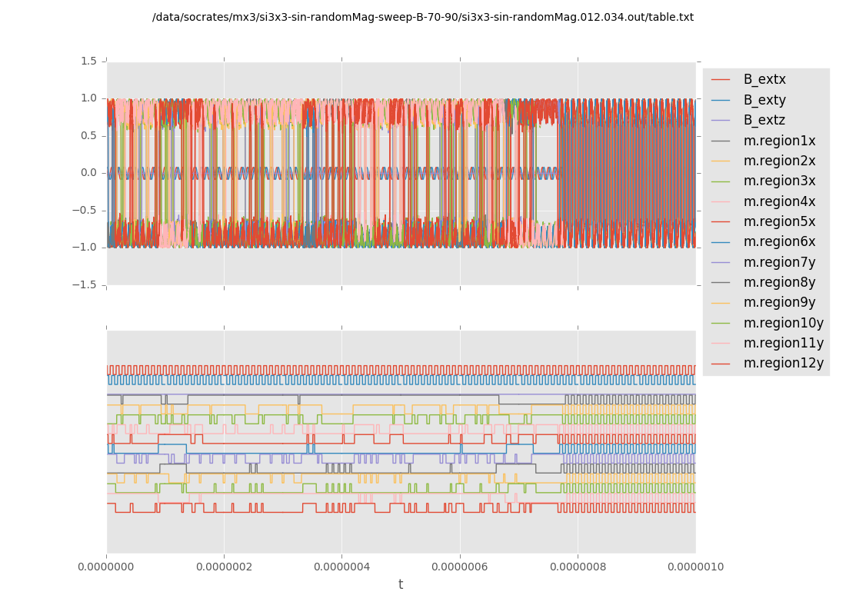Click the orange line swatch beside m.region9y
This screenshot has width=846, height=615.
pos(721,303)
